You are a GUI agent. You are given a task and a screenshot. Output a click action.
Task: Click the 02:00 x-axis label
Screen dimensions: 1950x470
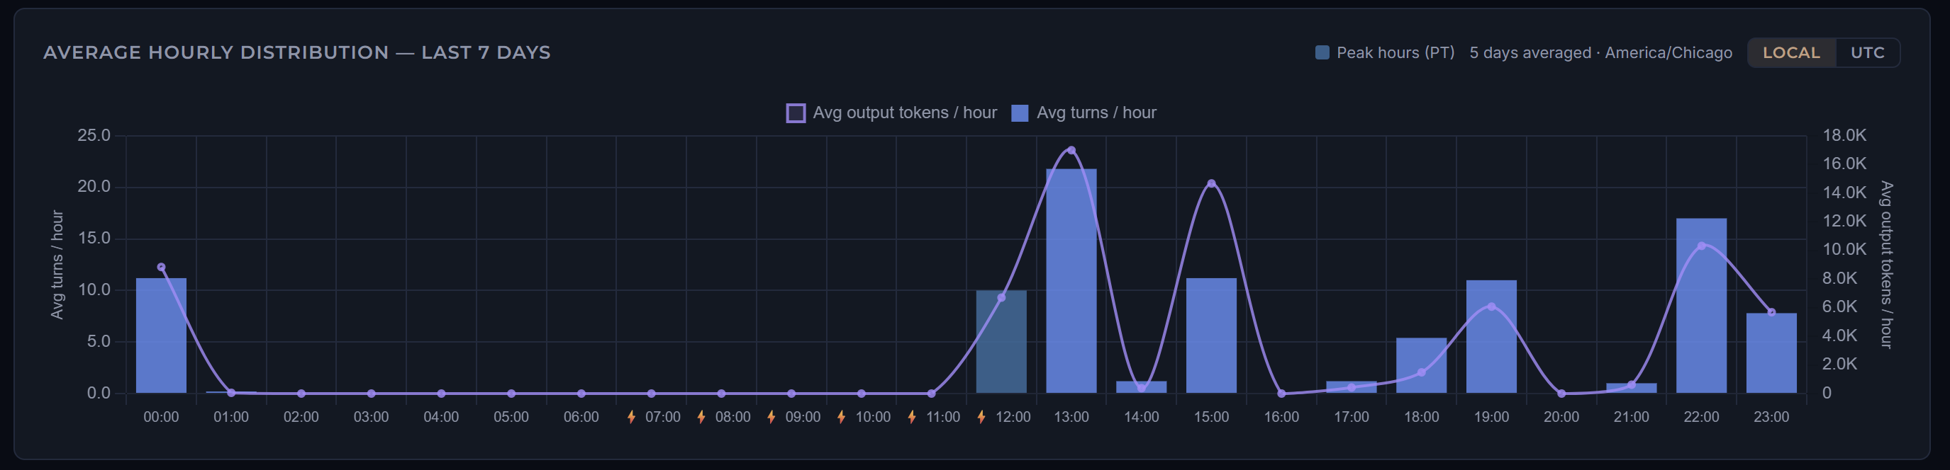(301, 417)
